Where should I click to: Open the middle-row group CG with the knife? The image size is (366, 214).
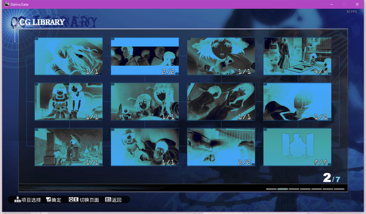[x=145, y=102]
